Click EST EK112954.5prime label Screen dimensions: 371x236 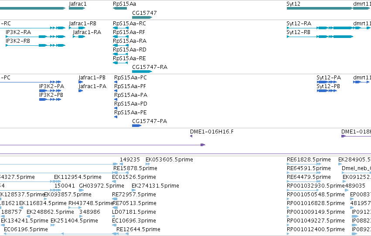tap(78, 177)
